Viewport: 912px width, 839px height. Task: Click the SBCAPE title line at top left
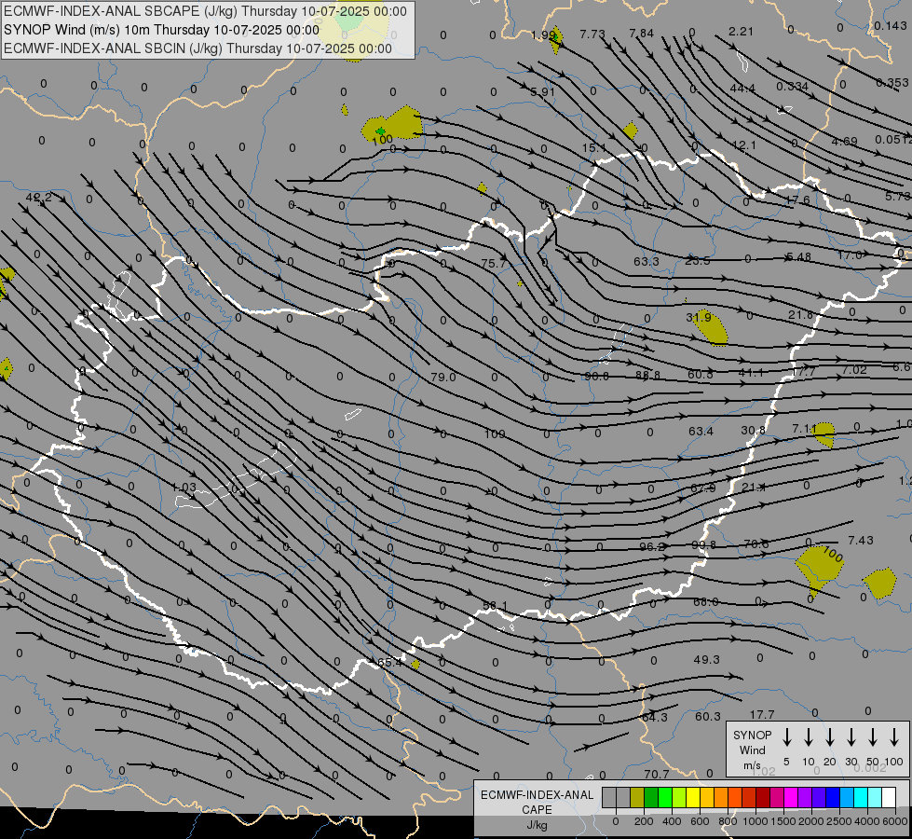click(205, 11)
